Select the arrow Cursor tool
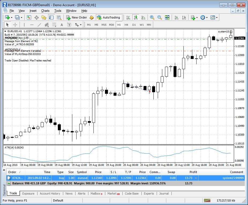This screenshot has height=205, width=248. [7, 25]
